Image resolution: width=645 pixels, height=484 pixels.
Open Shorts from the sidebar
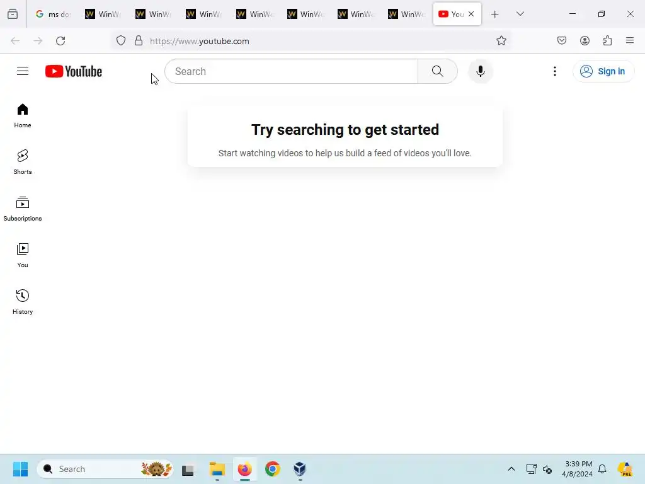point(23,162)
